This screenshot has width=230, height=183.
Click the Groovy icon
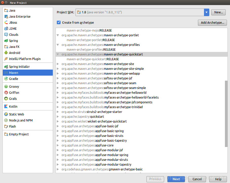[6, 87]
